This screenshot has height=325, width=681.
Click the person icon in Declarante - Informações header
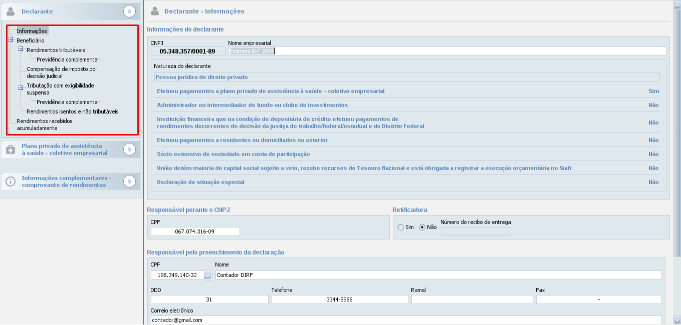point(155,10)
